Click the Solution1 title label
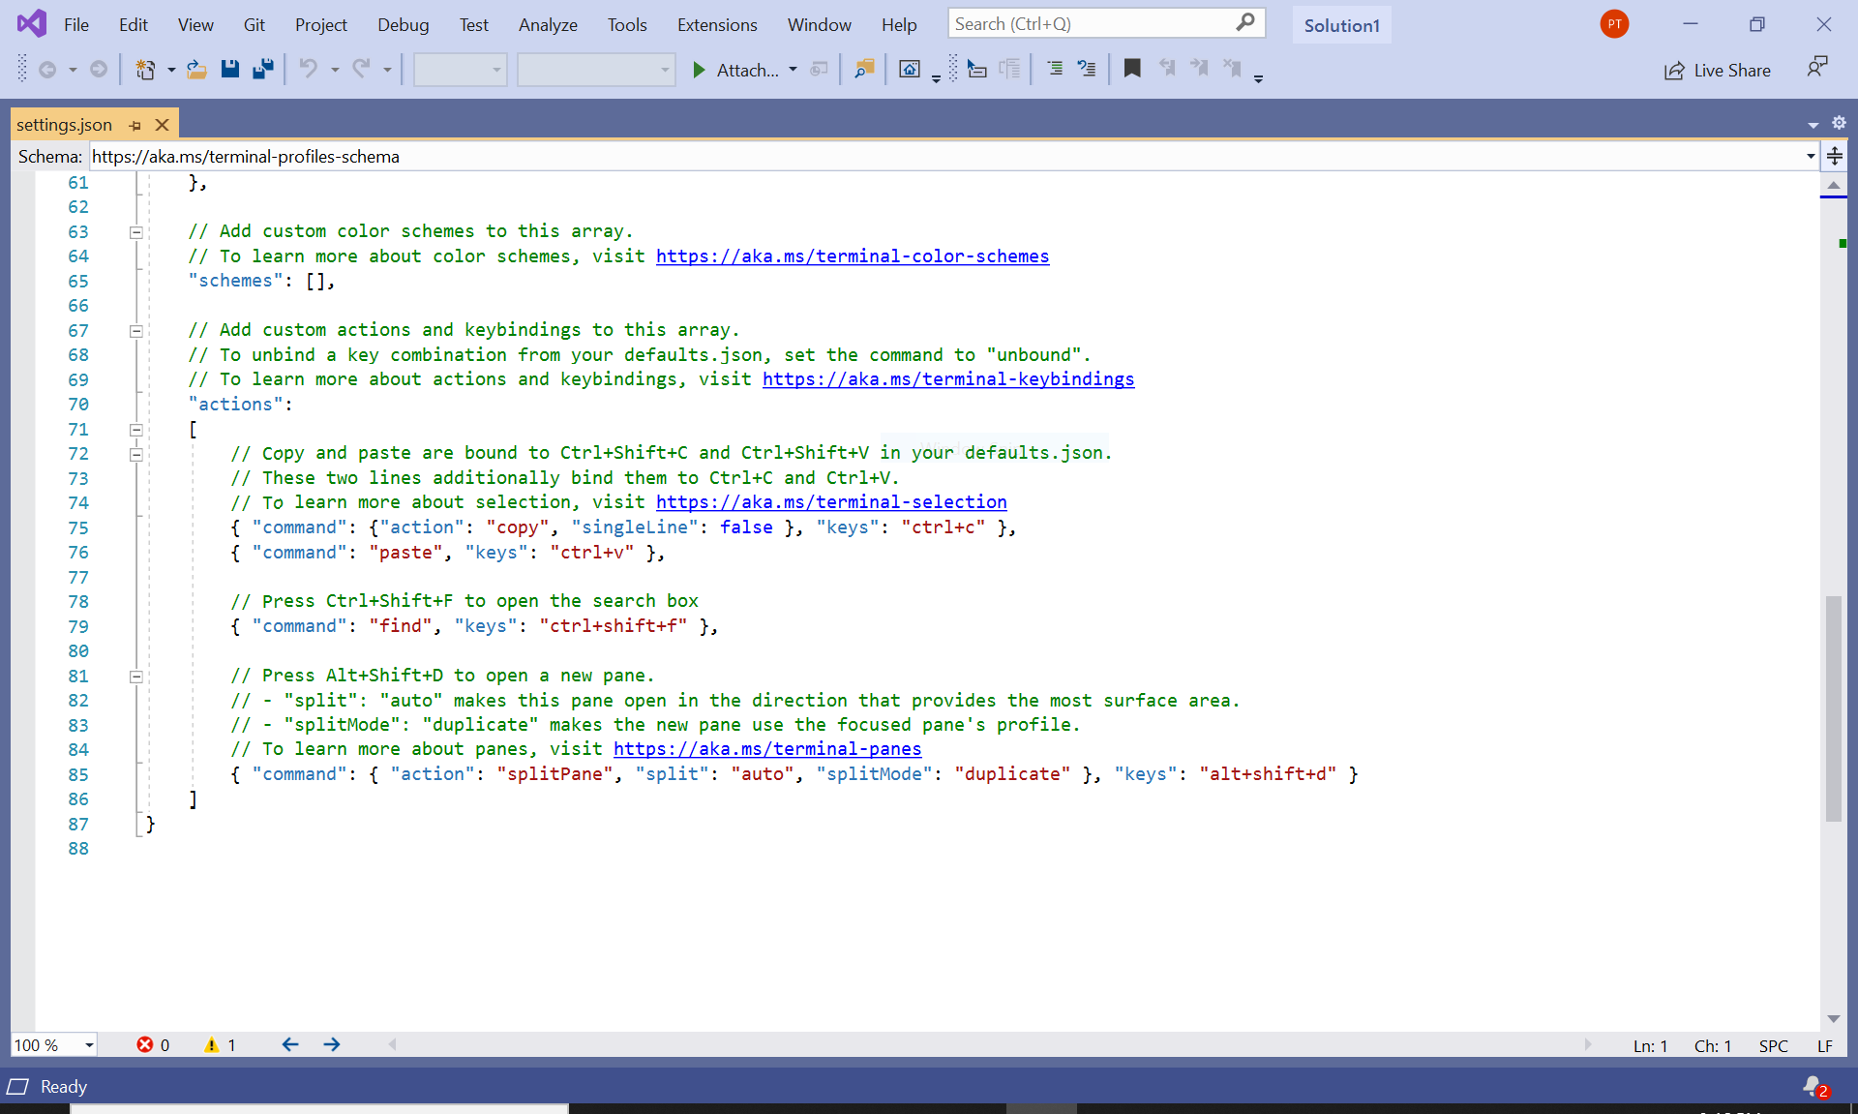 [1341, 25]
